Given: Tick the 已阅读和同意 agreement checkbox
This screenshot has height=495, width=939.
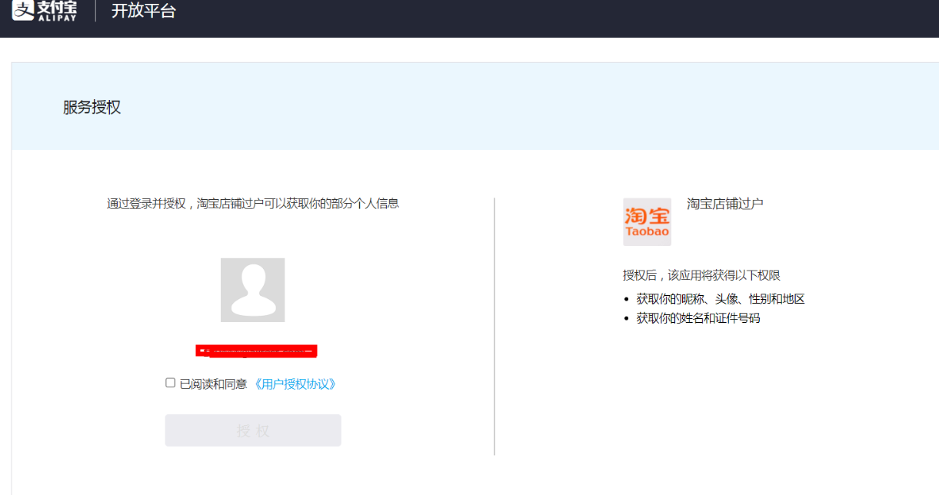Looking at the screenshot, I should [x=171, y=383].
